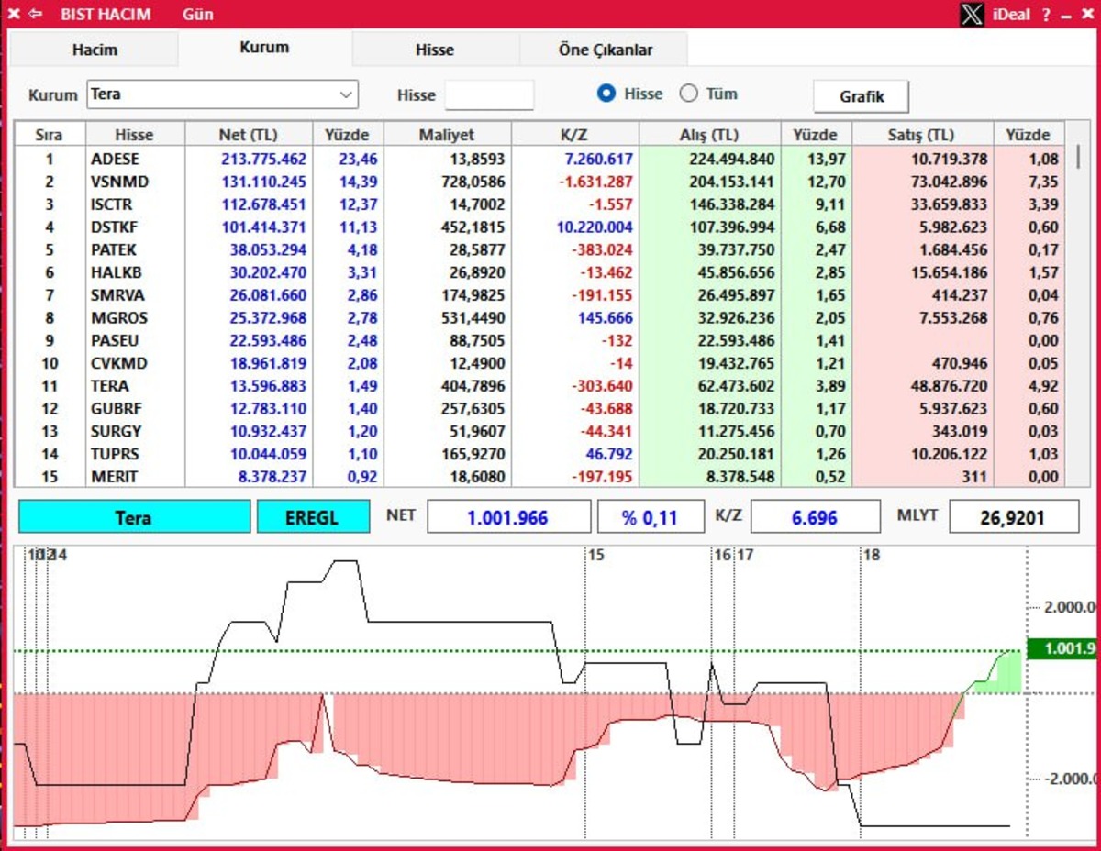Select the Hisse radio button
The image size is (1101, 851).
[x=606, y=94]
